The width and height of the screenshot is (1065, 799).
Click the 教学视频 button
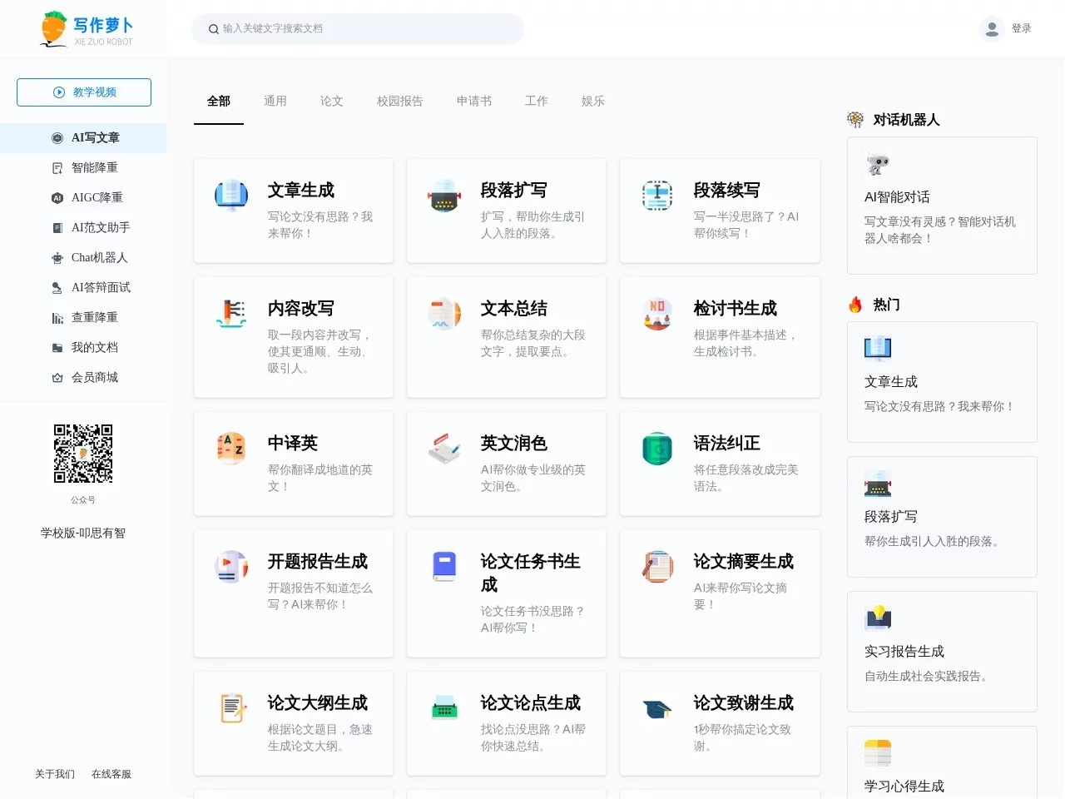(84, 92)
